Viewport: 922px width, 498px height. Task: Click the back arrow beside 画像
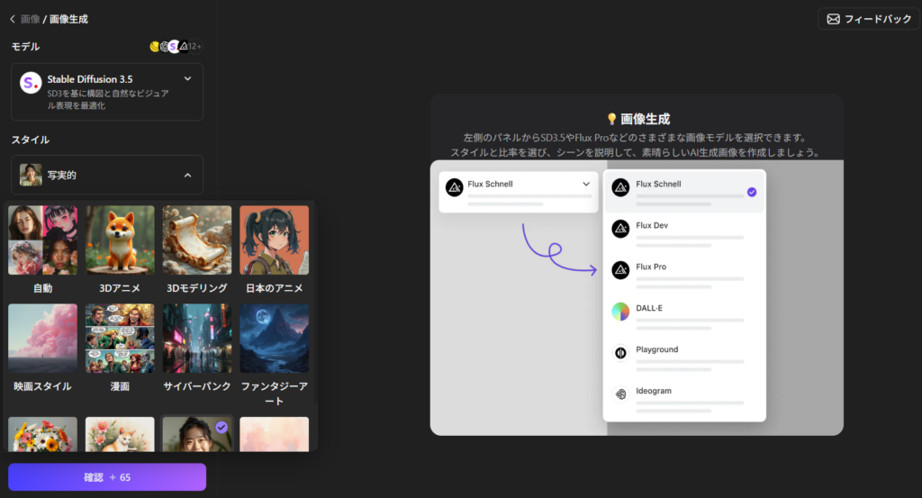point(14,19)
